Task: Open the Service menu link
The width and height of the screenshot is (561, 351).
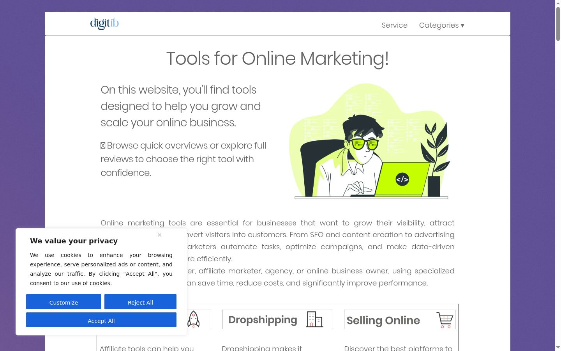Action: coord(395,25)
